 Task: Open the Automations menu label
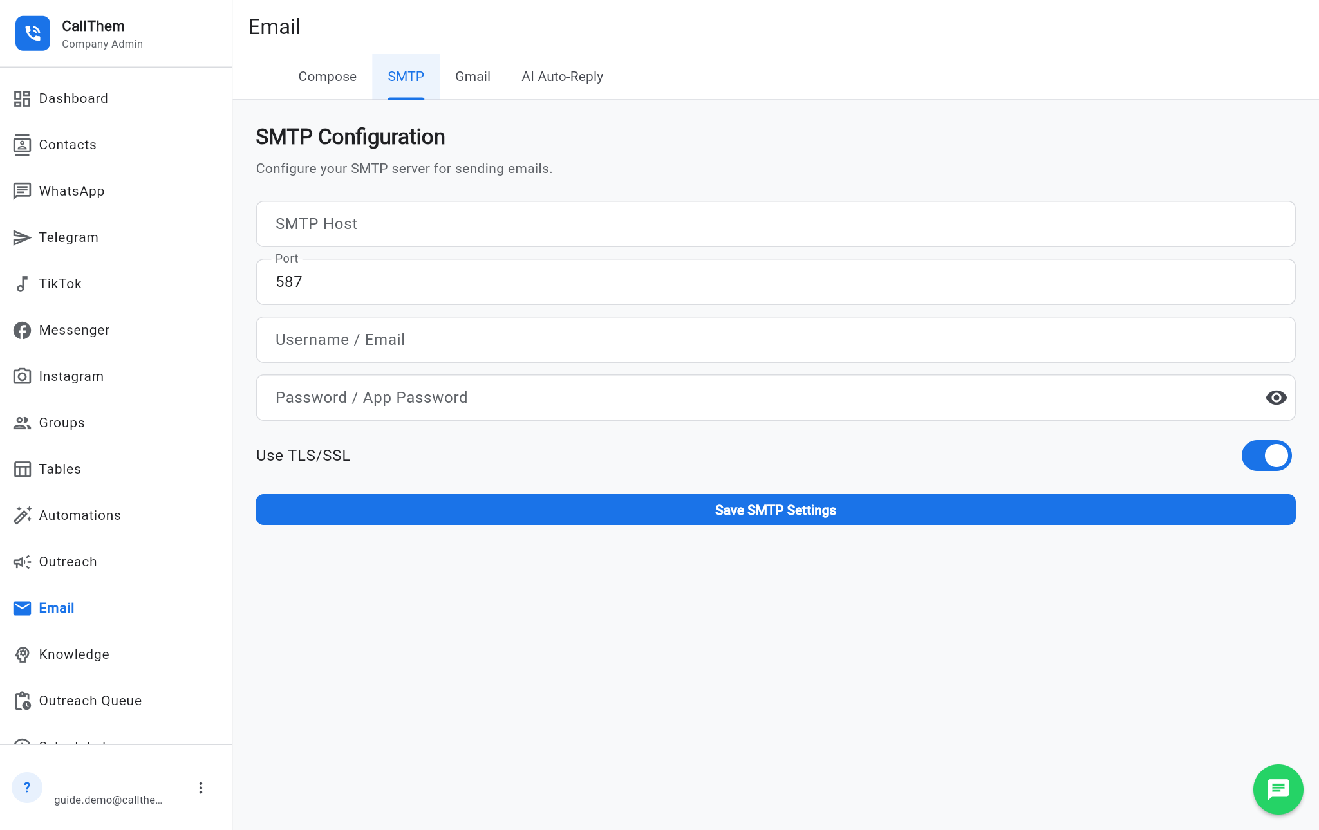coord(80,515)
